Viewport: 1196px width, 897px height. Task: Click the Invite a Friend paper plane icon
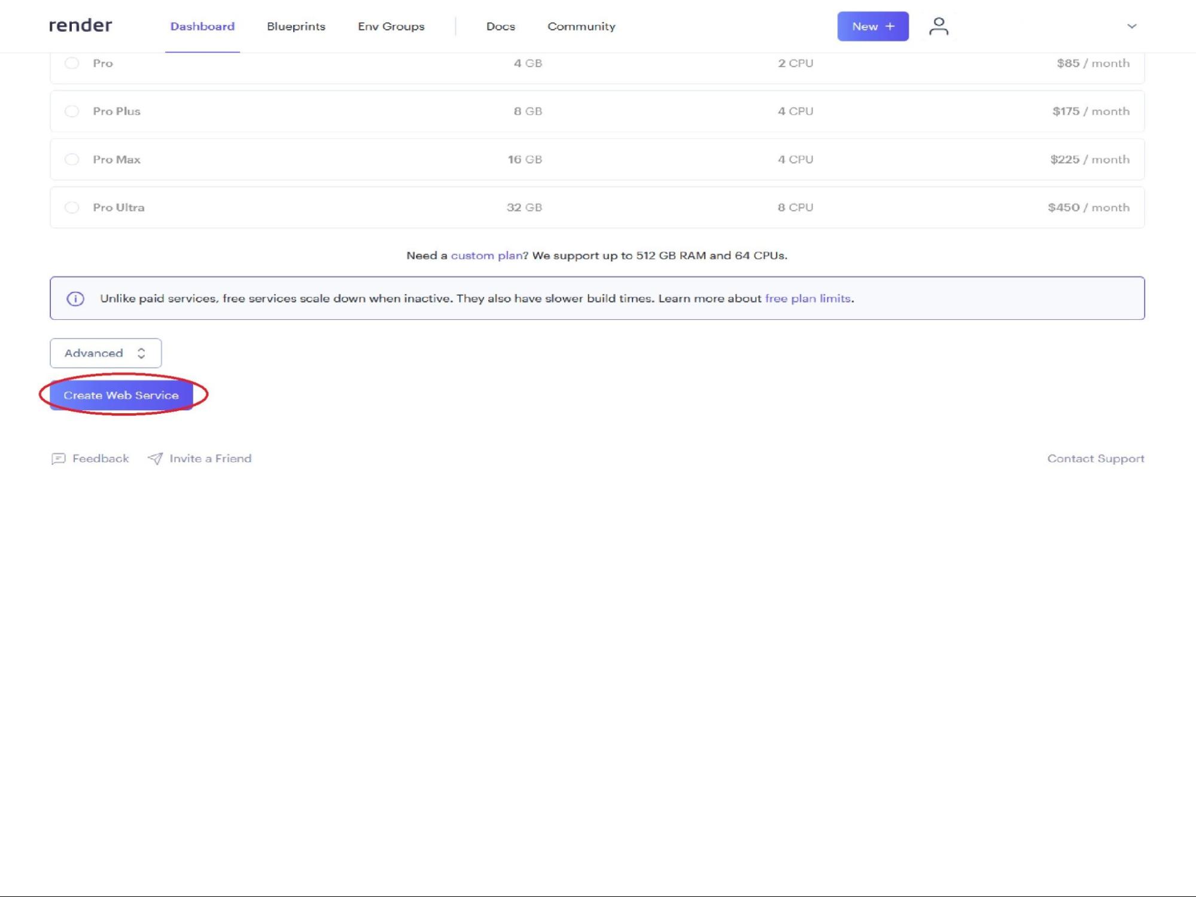[x=155, y=458]
